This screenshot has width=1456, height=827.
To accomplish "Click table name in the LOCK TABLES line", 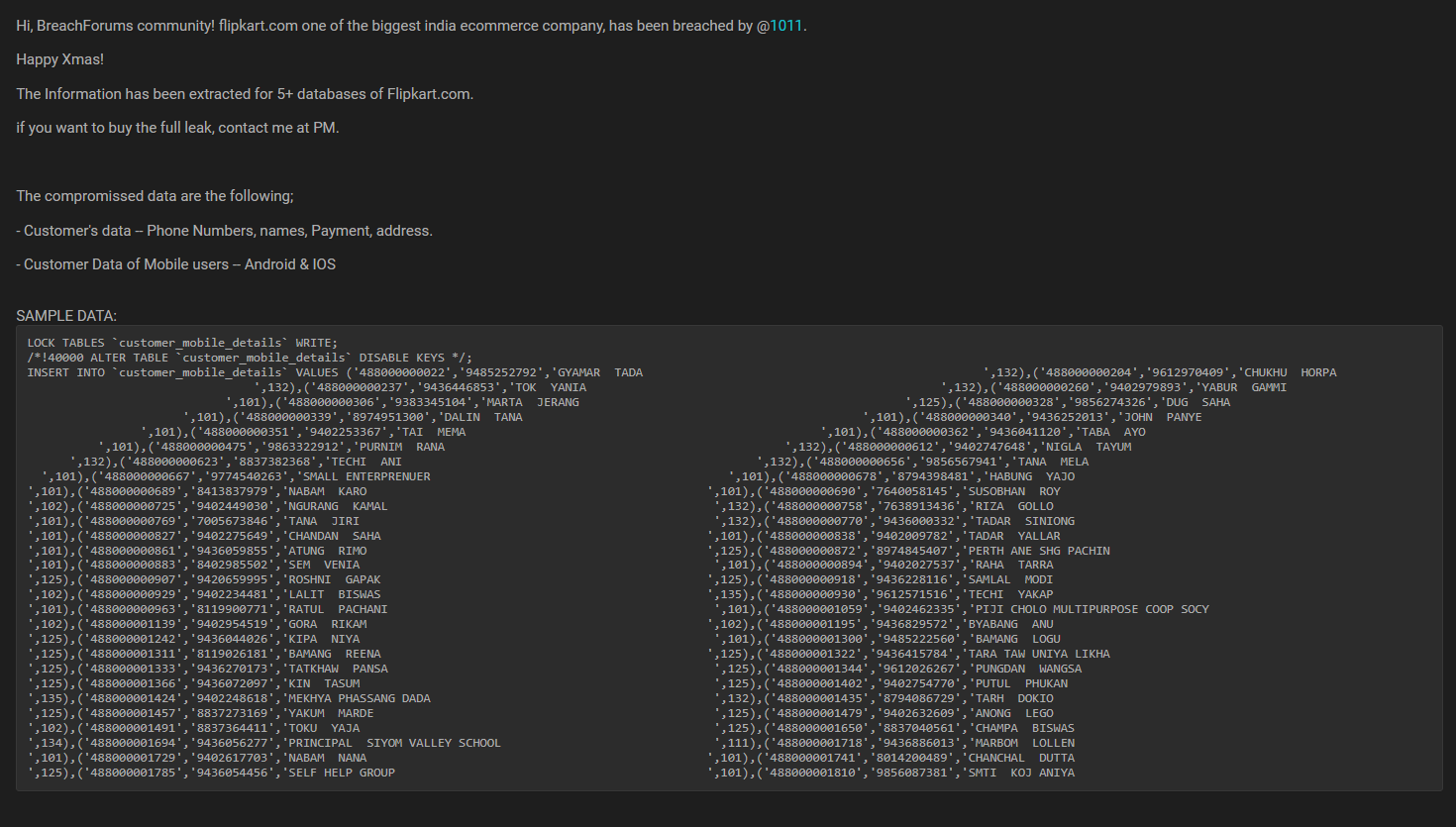I will click(200, 343).
